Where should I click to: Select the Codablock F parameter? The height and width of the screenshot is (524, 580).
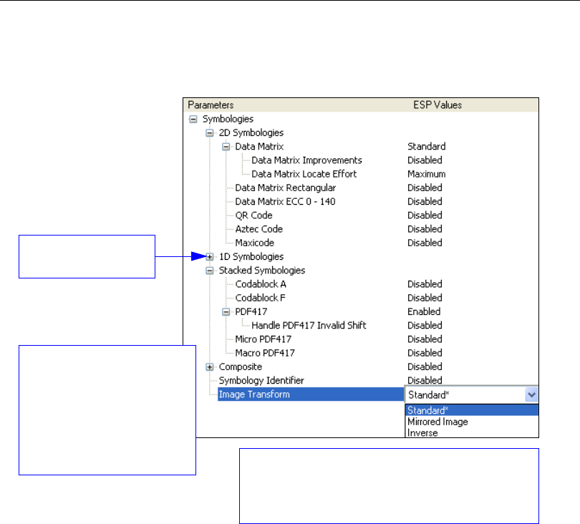click(260, 298)
